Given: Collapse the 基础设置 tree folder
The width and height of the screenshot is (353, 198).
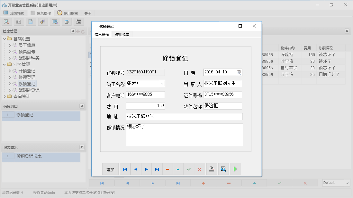Looking at the screenshot, I should pyautogui.click(x=4, y=38).
